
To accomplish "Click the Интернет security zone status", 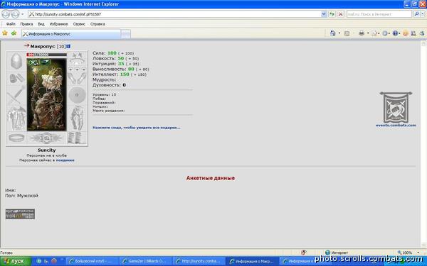I will [337, 253].
